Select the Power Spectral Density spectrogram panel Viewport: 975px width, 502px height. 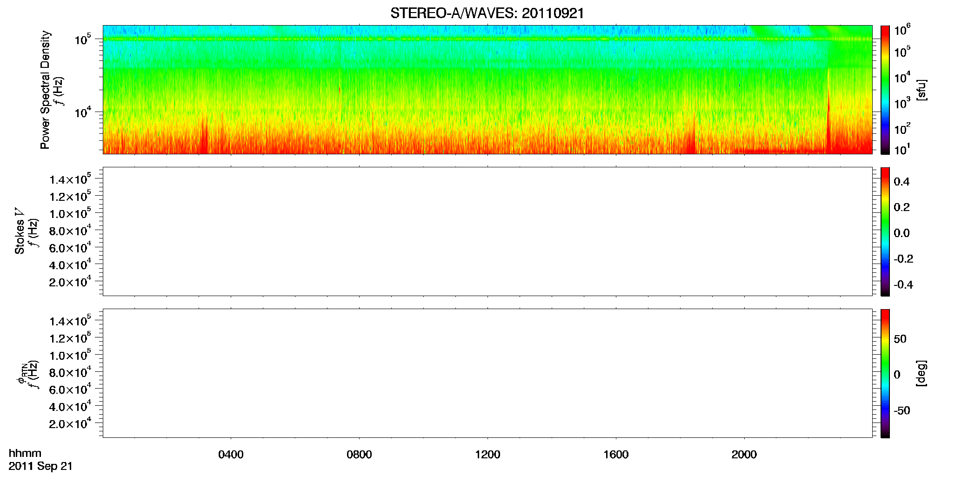pyautogui.click(x=487, y=89)
